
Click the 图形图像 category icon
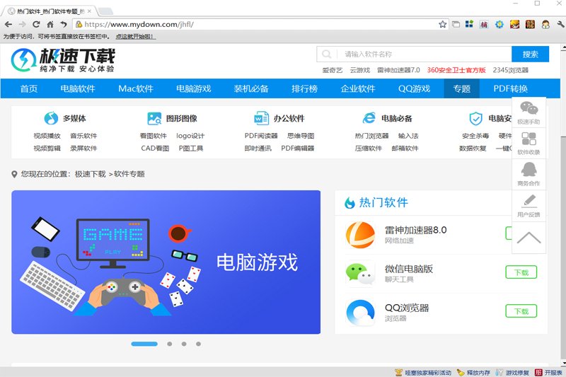click(154, 118)
